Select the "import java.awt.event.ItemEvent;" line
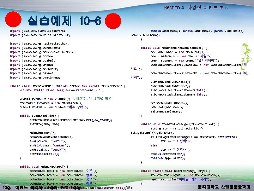This screenshot has height=191, width=254. pyautogui.click(x=37, y=31)
